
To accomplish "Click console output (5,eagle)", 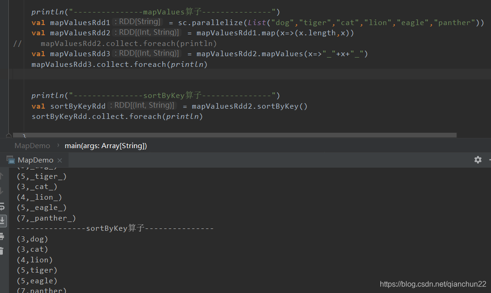I will click(x=37, y=281).
